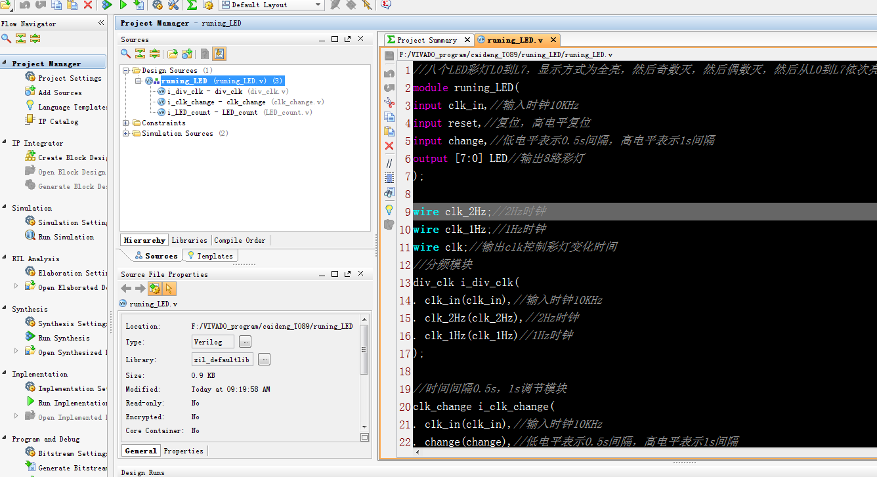877x477 pixels.
Task: Toggle the highlighted cursor-arrow icon in Source File Properties toolbar
Action: [169, 289]
